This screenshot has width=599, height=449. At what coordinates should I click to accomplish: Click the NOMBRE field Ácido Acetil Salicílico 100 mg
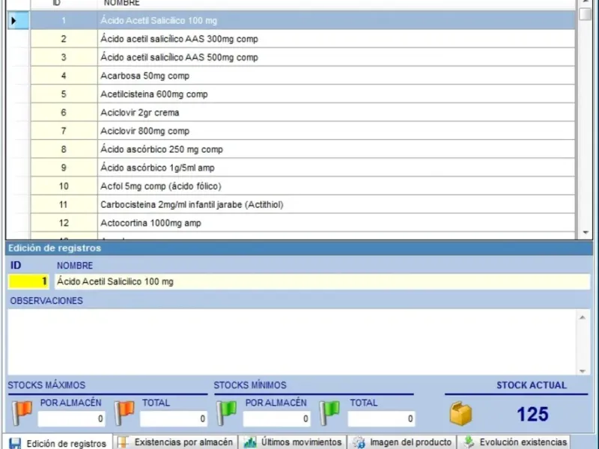(322, 281)
